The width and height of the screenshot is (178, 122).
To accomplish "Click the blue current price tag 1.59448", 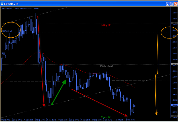I will pyautogui.click(x=174, y=105).
